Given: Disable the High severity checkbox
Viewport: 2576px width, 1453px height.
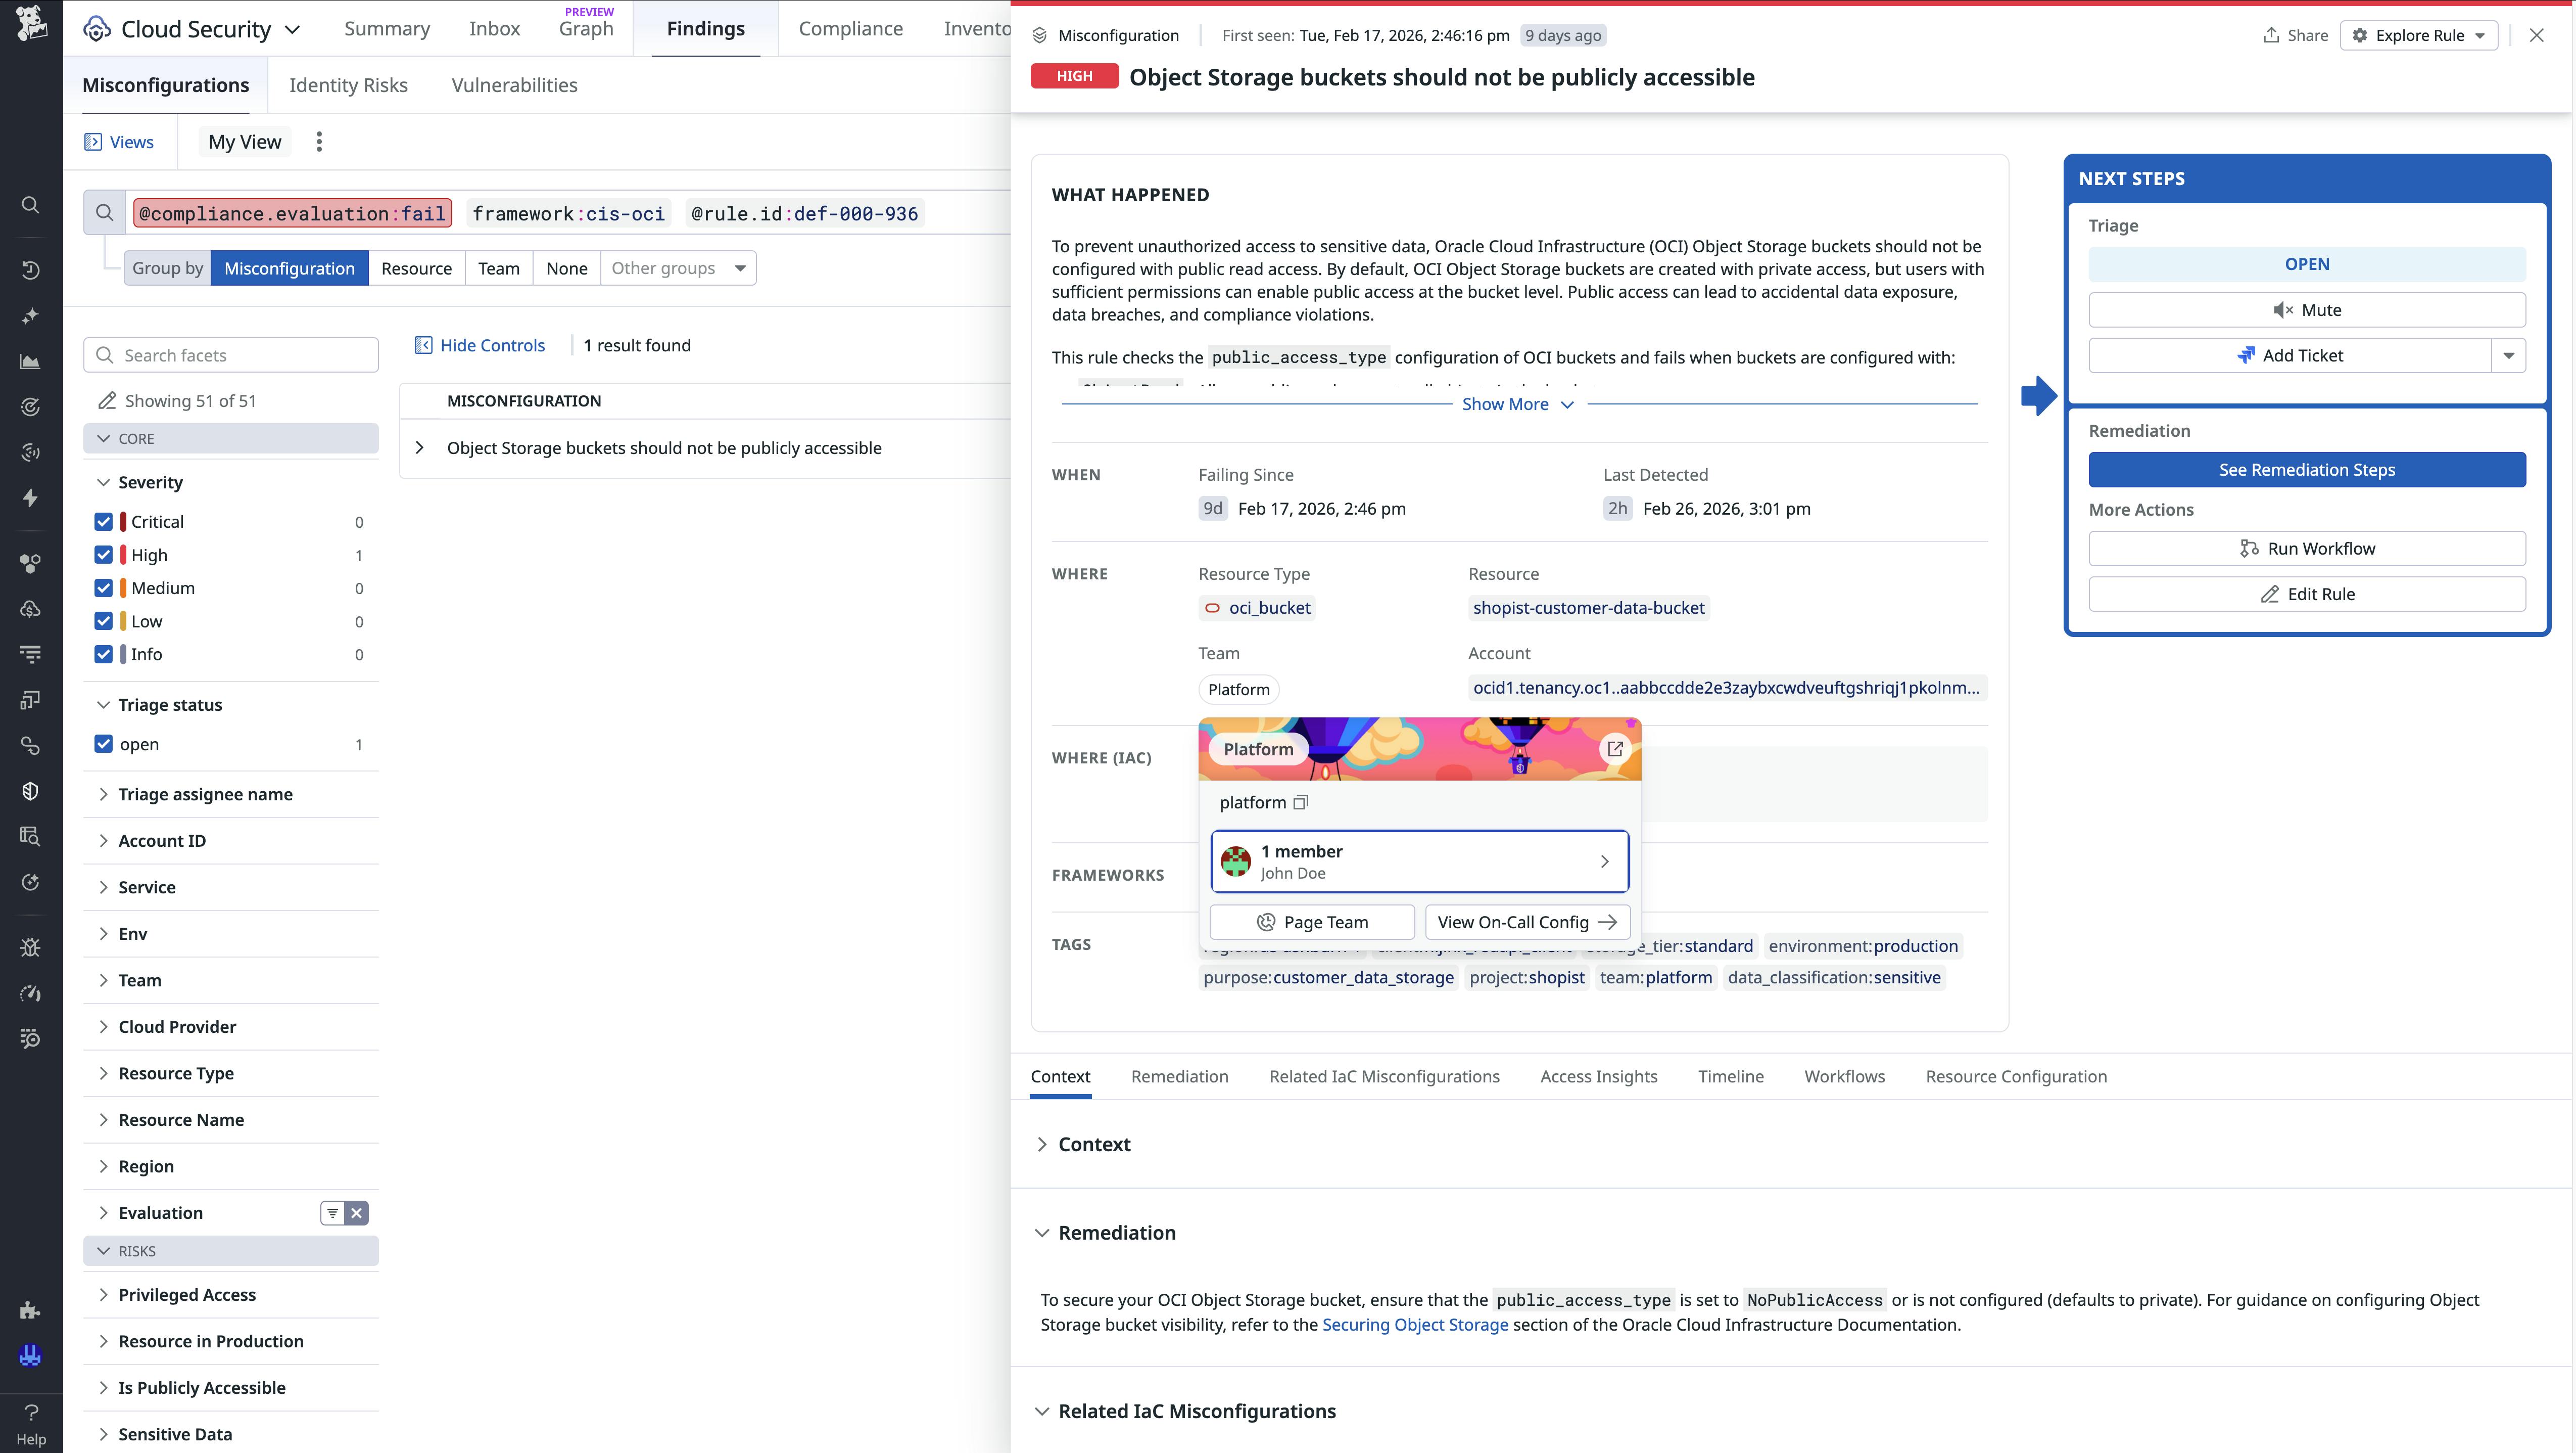Looking at the screenshot, I should click(103, 555).
